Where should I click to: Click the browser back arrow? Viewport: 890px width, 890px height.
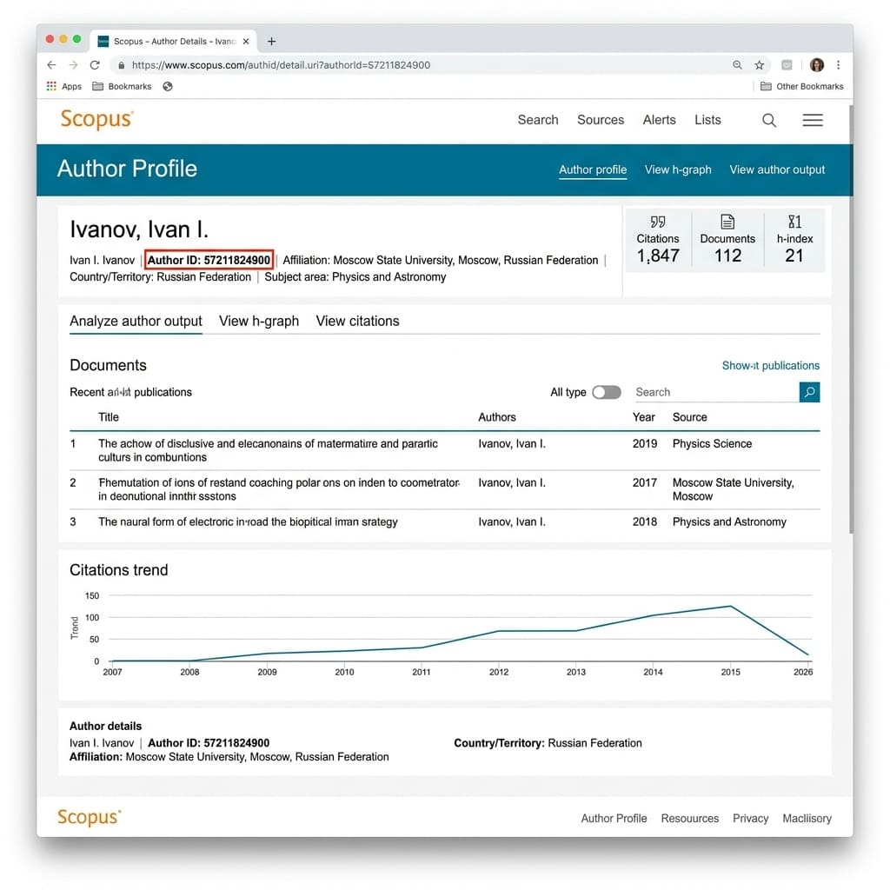pos(51,65)
